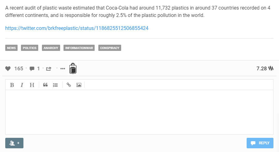
Task: Open the brkfreeplastic Twitter status link
Action: [x=77, y=28]
